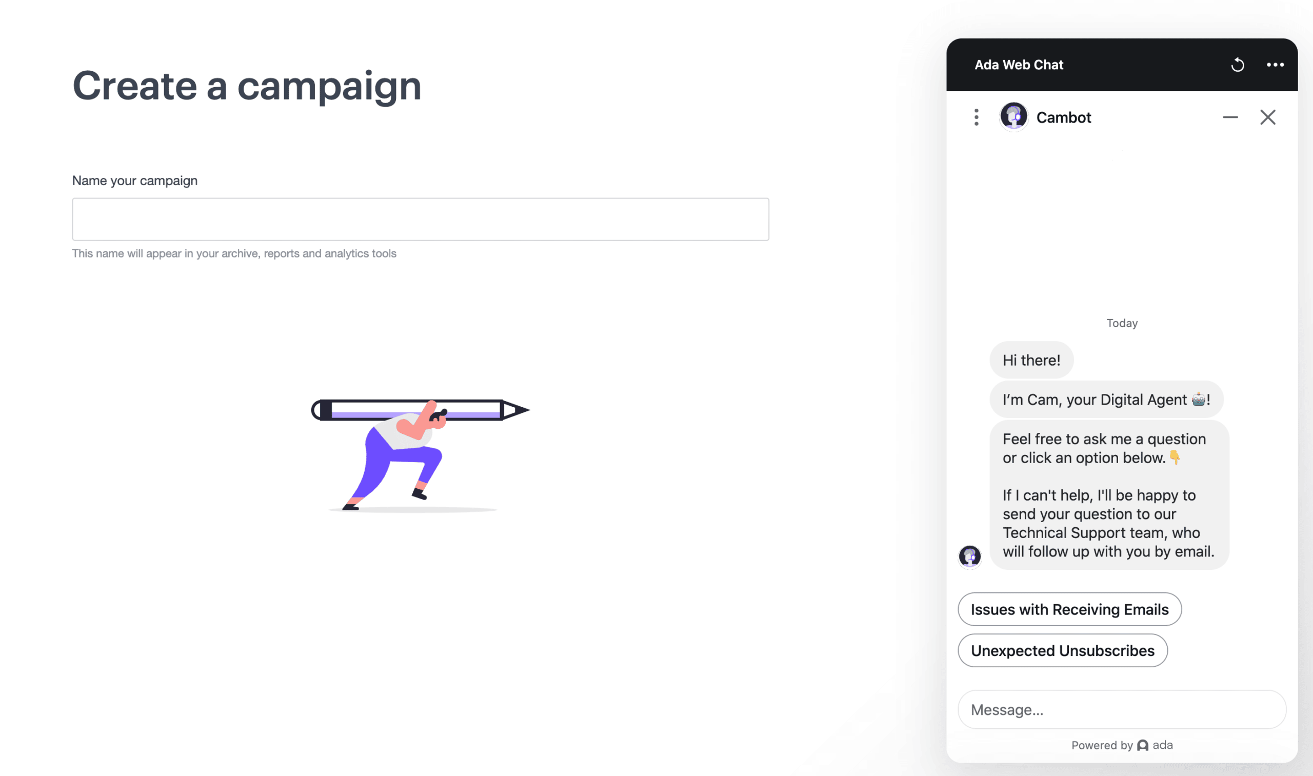Choose "Issues with Receiving Emails" option
The width and height of the screenshot is (1313, 776).
tap(1069, 609)
